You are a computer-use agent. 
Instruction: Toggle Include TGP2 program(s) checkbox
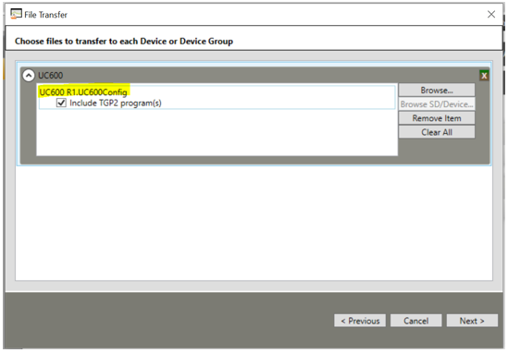(61, 103)
